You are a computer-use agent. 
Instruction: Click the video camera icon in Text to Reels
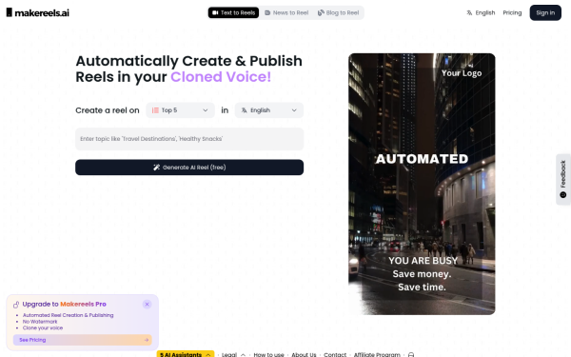point(215,12)
